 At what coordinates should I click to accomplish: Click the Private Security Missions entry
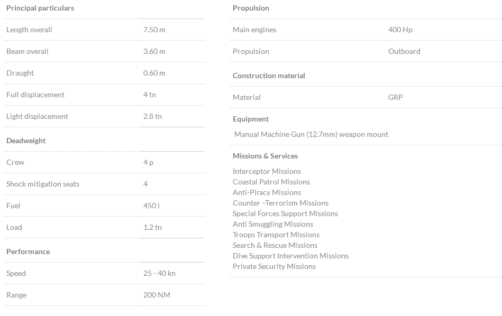(x=274, y=266)
